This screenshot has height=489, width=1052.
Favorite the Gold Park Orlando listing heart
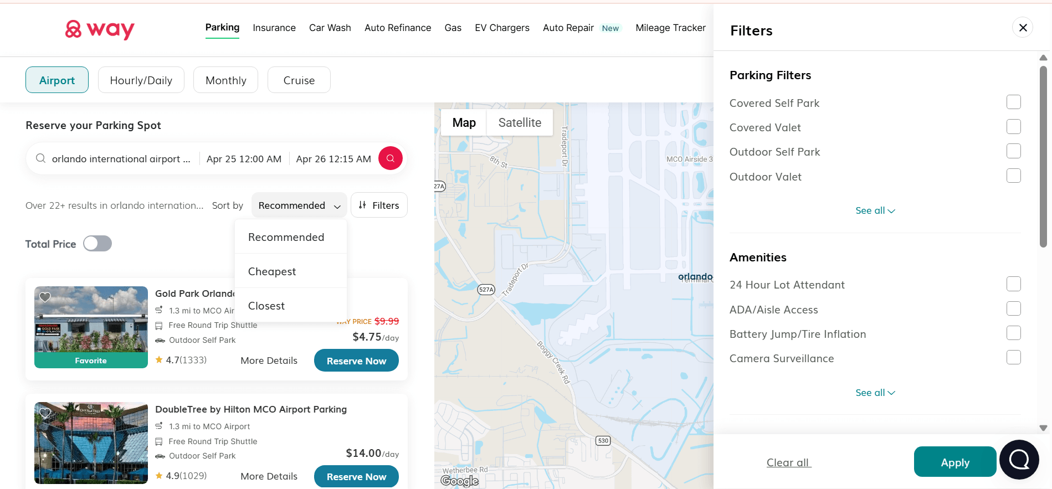click(45, 297)
